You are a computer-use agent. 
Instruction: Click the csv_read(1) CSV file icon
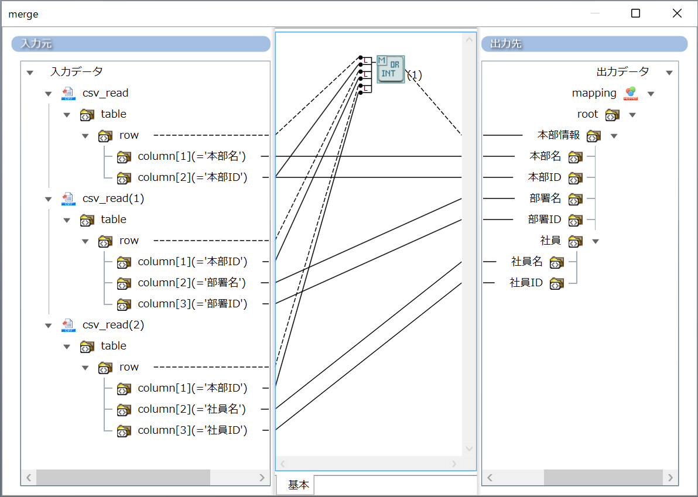[68, 198]
